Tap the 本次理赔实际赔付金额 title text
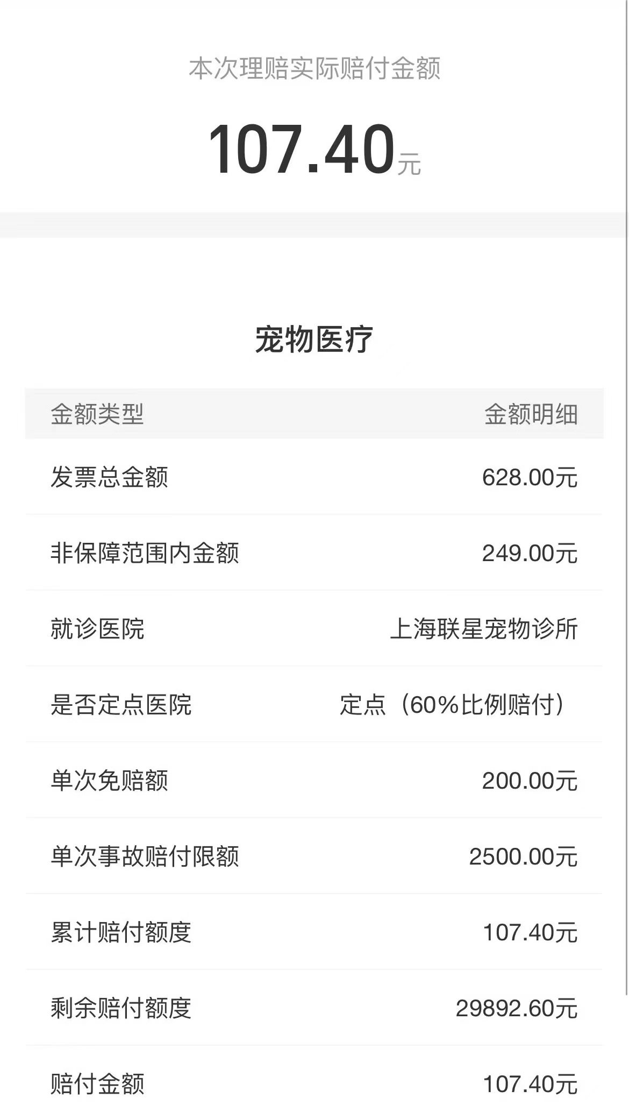This screenshot has height=1119, width=629. click(x=314, y=69)
